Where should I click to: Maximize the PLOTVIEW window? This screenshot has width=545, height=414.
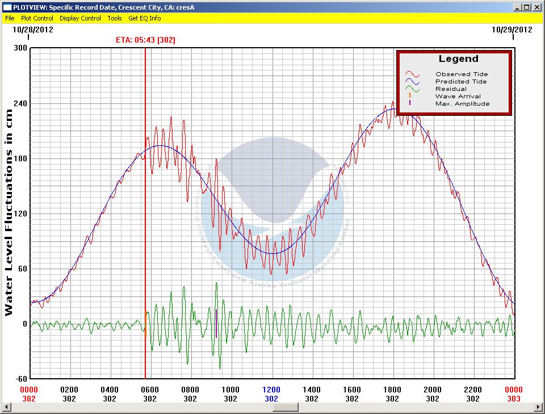click(x=526, y=7)
